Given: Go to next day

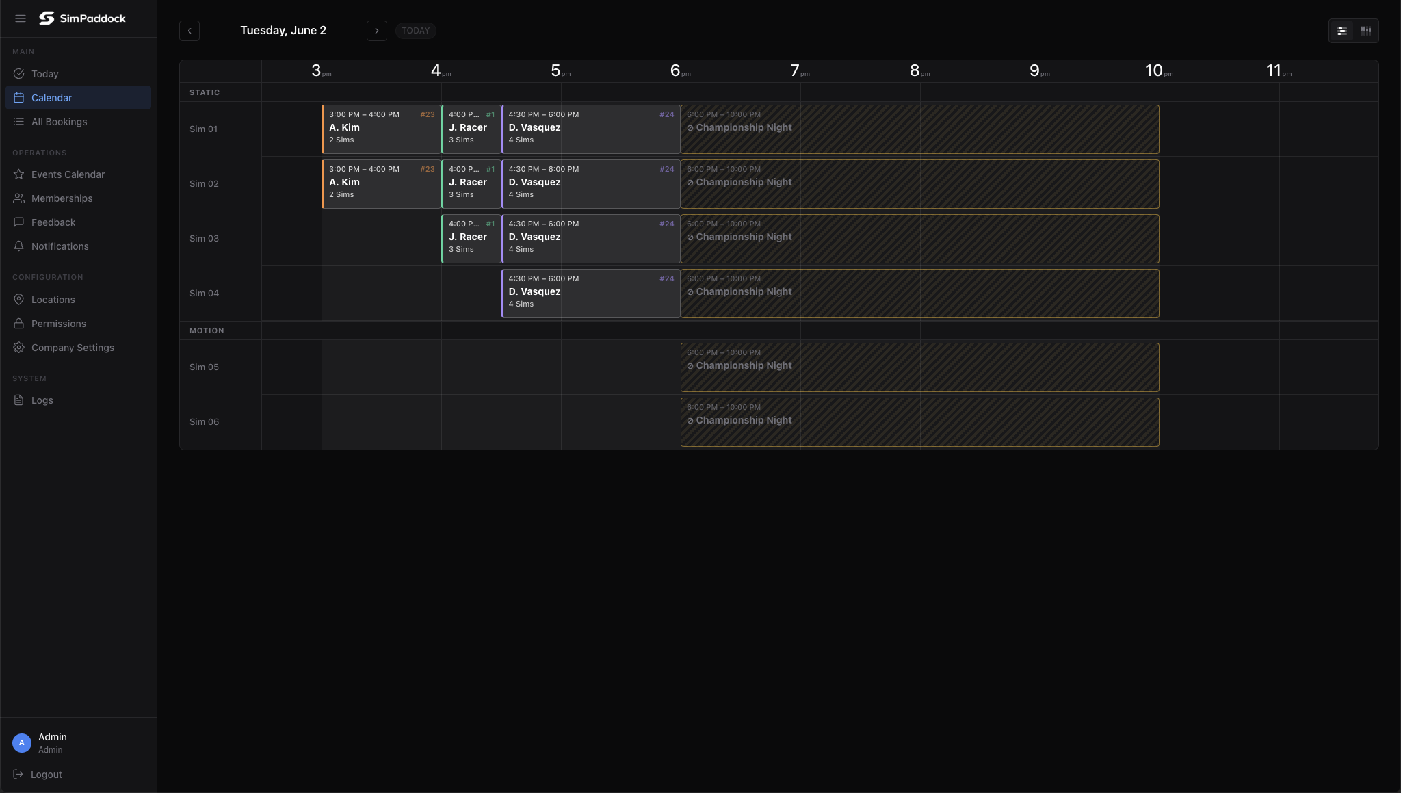Looking at the screenshot, I should coord(377,31).
